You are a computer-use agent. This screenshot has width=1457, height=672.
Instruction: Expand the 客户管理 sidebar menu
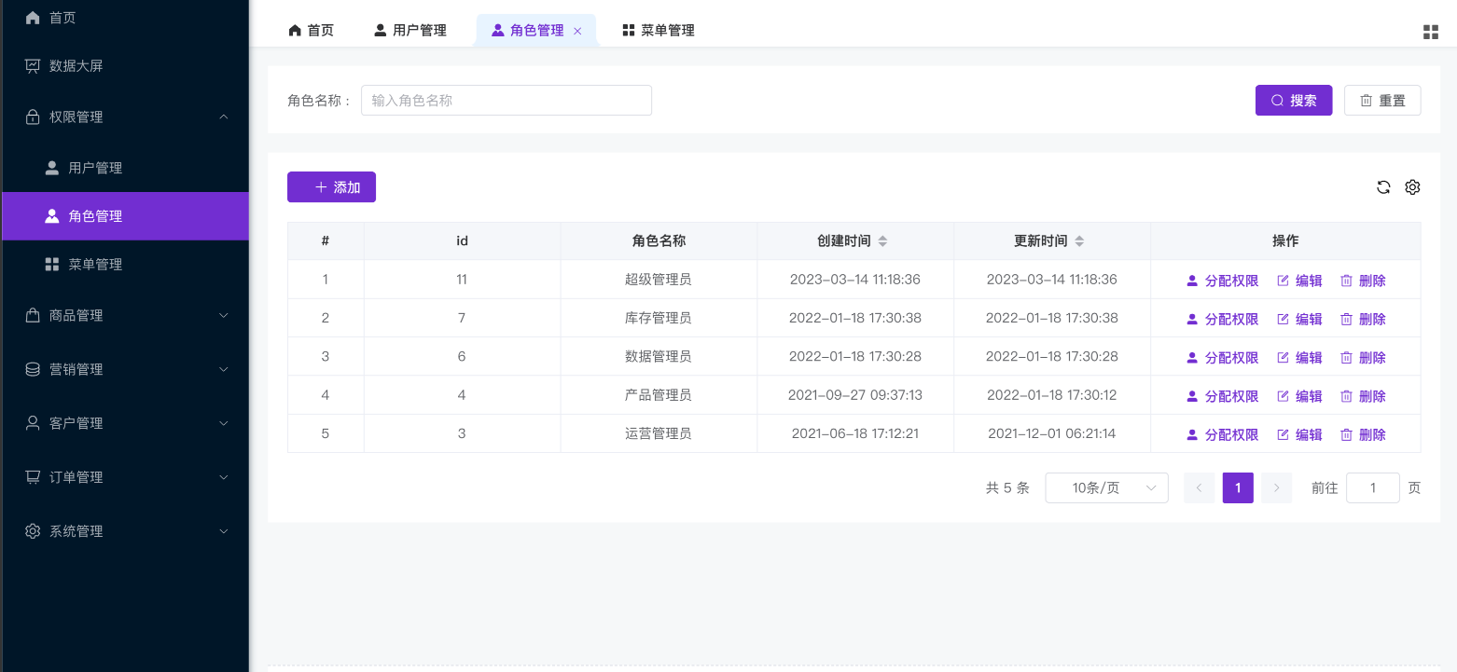(x=125, y=423)
